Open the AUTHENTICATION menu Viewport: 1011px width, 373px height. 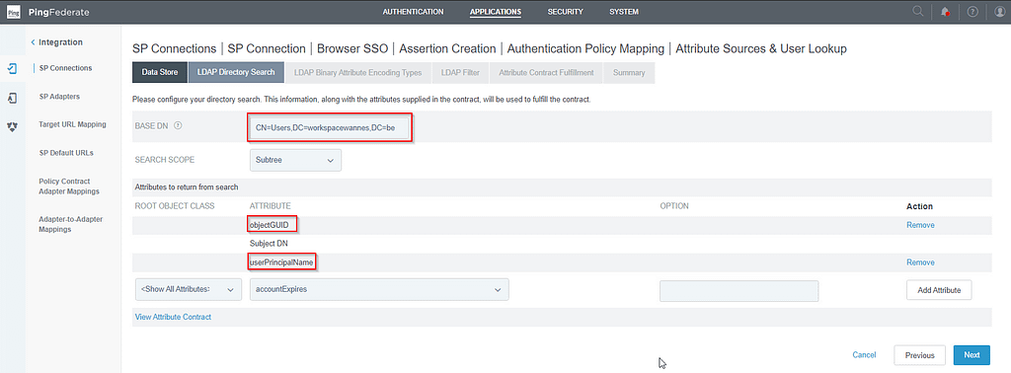point(413,12)
